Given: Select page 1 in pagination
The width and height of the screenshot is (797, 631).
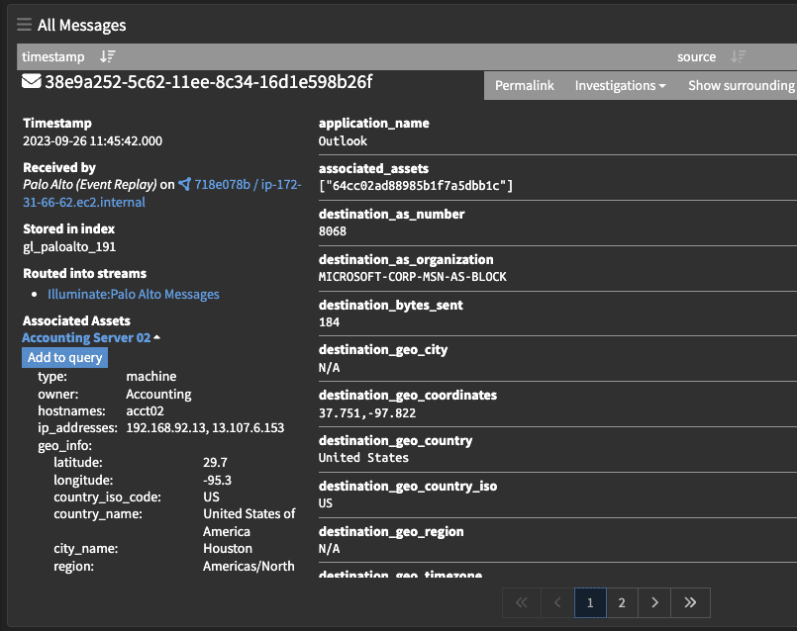Looking at the screenshot, I should tap(590, 602).
